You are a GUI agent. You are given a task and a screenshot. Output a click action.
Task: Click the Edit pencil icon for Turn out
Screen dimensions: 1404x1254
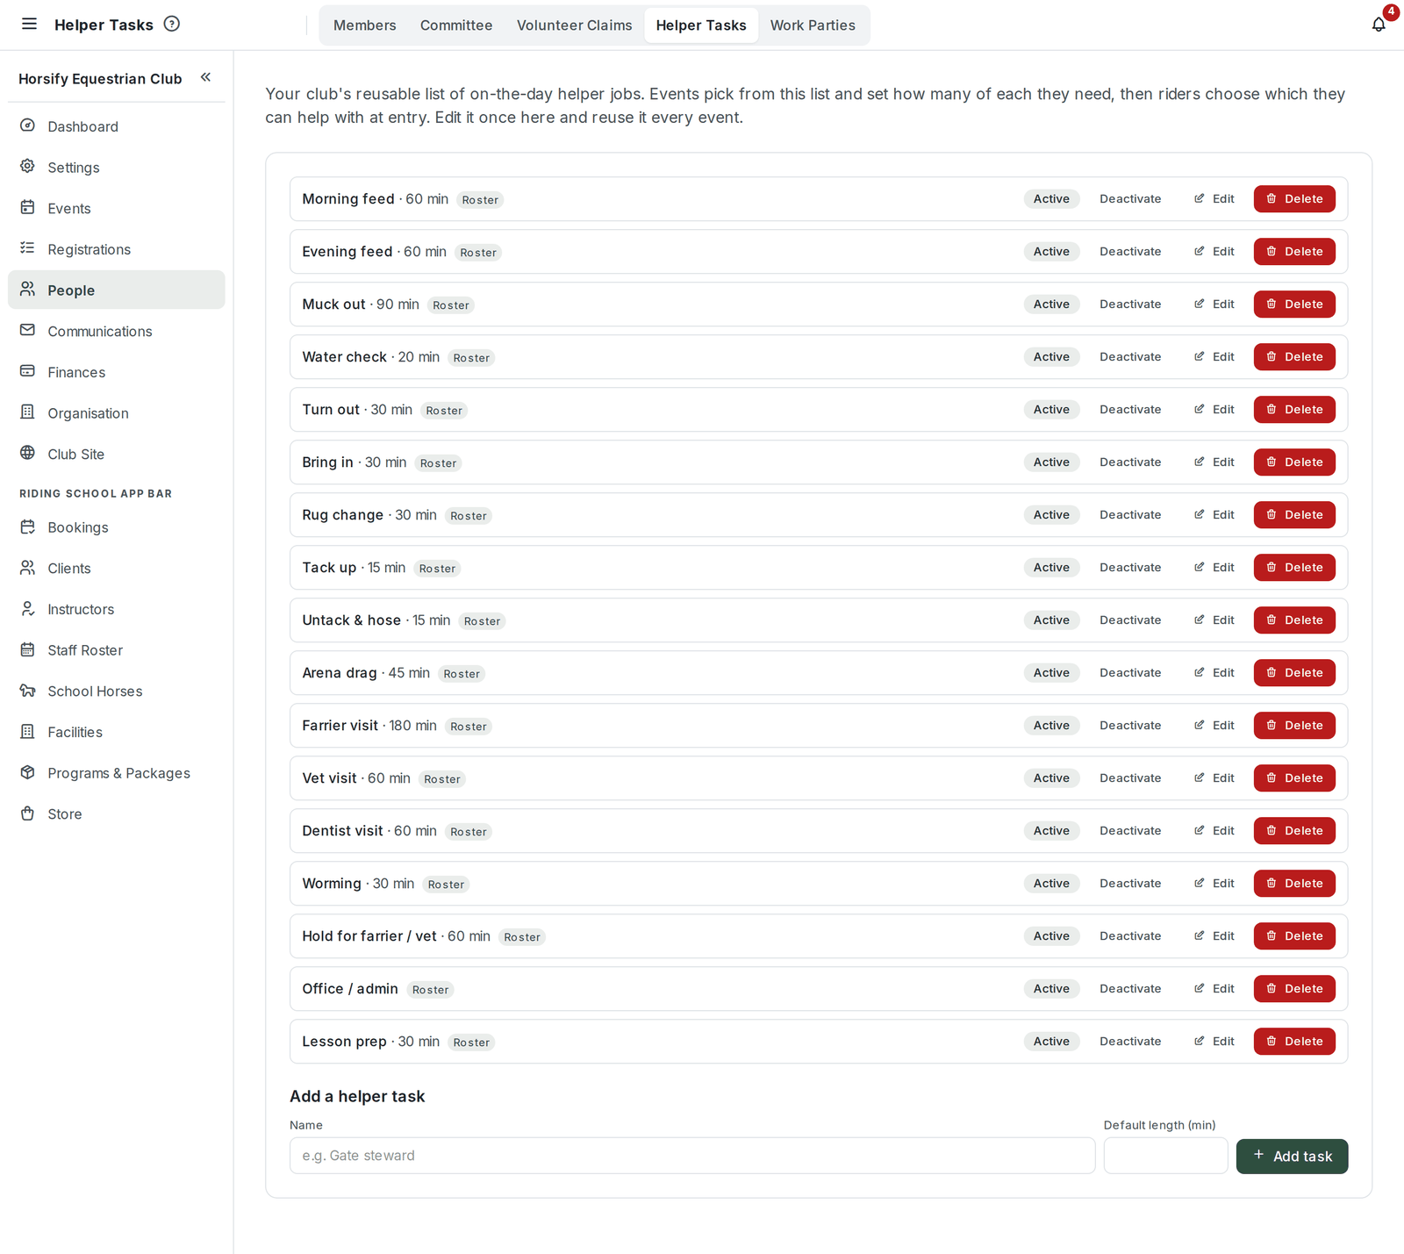tap(1200, 410)
